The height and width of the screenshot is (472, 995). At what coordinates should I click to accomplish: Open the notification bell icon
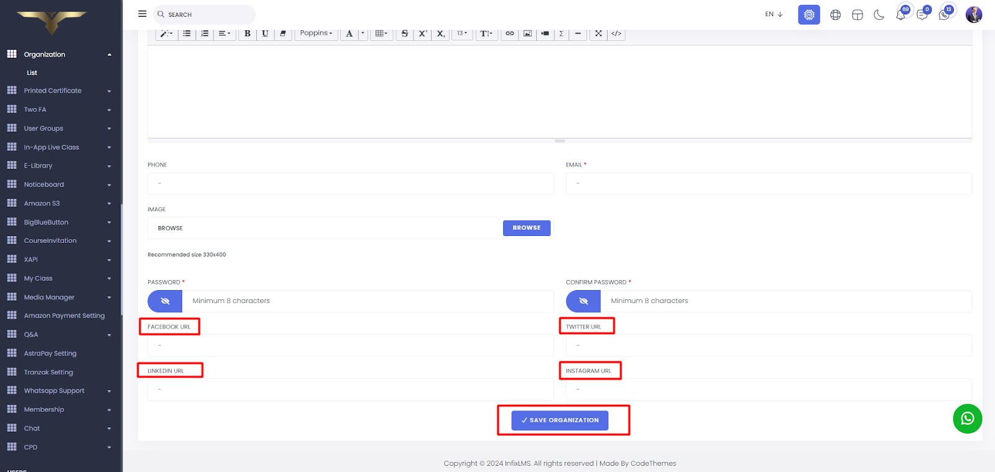coord(900,15)
